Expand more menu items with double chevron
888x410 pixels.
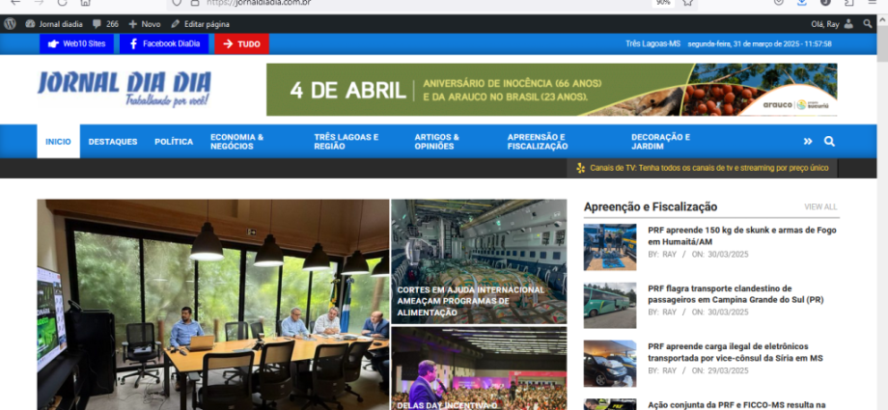(808, 142)
